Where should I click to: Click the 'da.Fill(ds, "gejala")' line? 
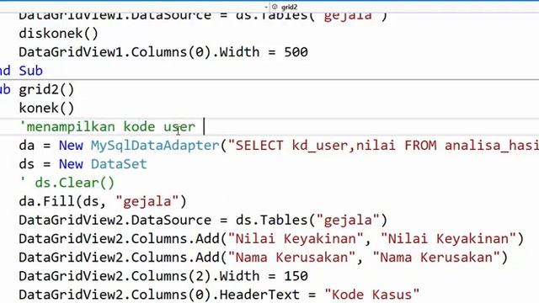point(103,201)
